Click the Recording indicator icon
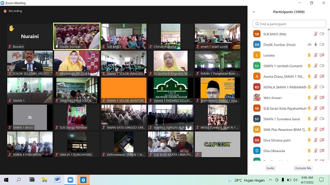 [5, 11]
